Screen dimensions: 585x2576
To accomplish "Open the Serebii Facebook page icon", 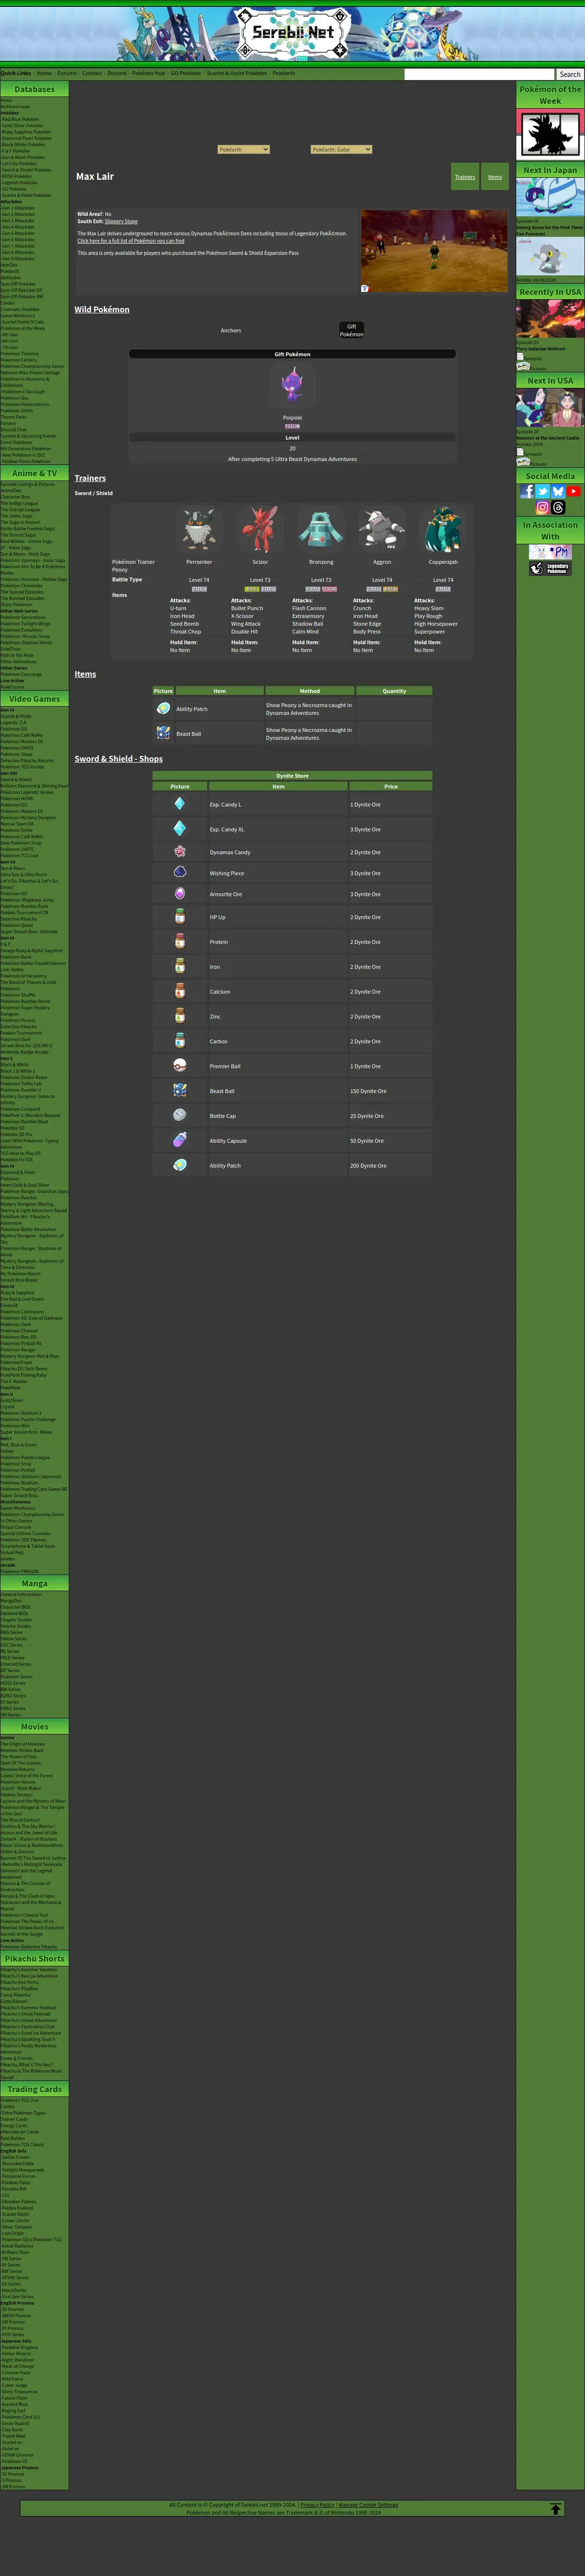I will point(527,491).
